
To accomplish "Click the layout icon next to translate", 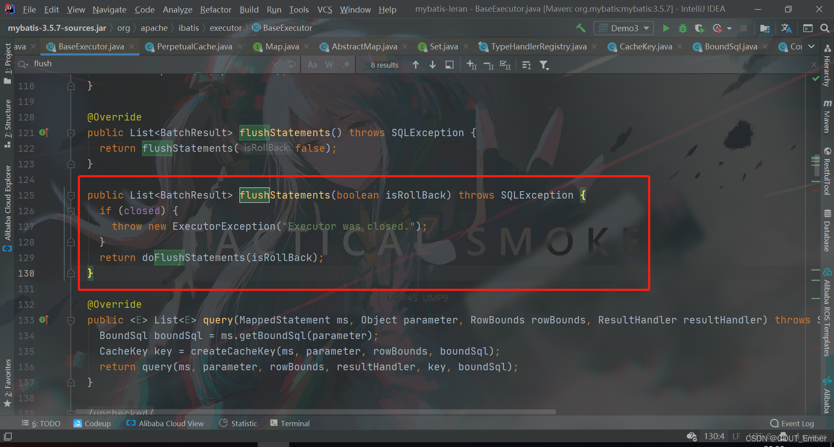I will click(x=808, y=28).
